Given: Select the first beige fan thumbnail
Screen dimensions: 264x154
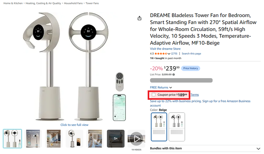Looking at the screenshot, I should (12, 139).
